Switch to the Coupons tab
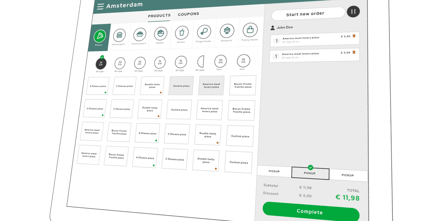Screen dimensions: 442x221 point(188,14)
